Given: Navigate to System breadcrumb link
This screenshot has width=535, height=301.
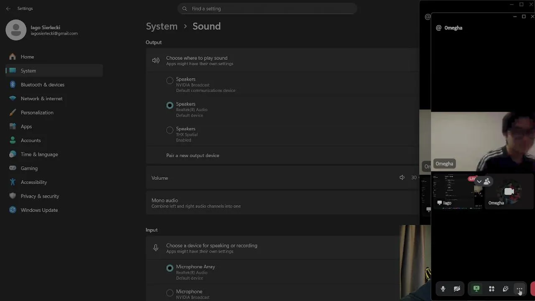Looking at the screenshot, I should pos(162,26).
